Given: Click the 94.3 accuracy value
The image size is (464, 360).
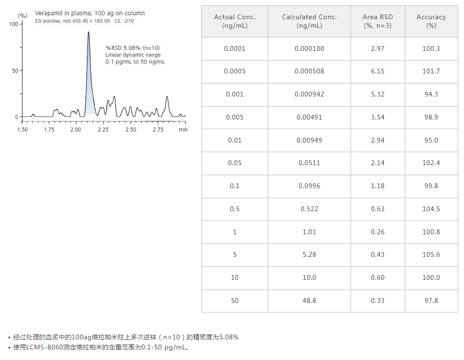Looking at the screenshot, I should [x=431, y=94].
